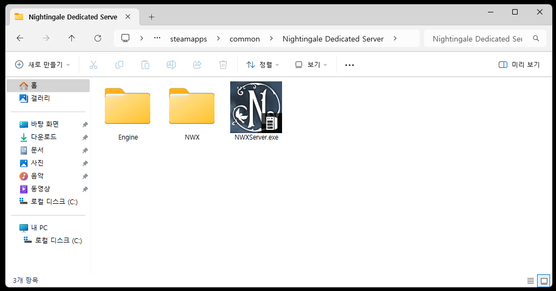This screenshot has height=291, width=556.
Task: Click the Copy icon in toolbar
Action: coord(119,65)
